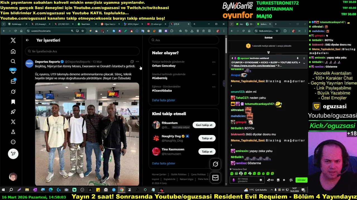
Task: Reload the x.com bookmarks page
Action: 15,31
